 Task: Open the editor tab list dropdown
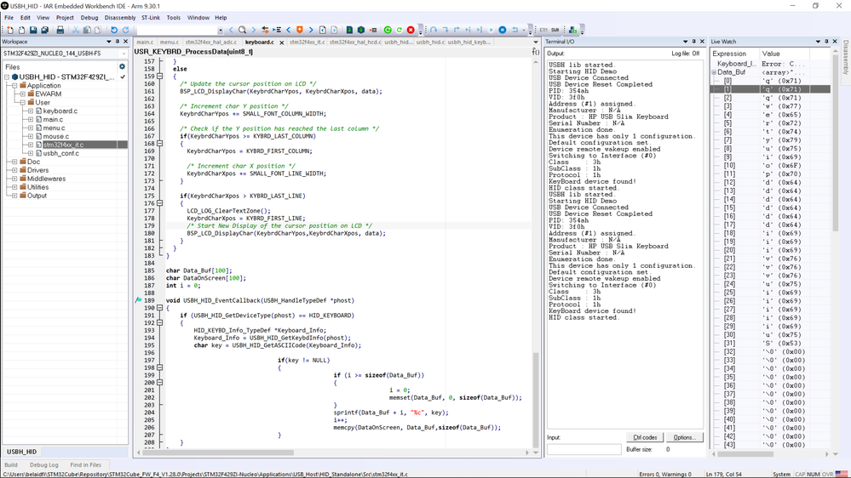click(x=536, y=42)
